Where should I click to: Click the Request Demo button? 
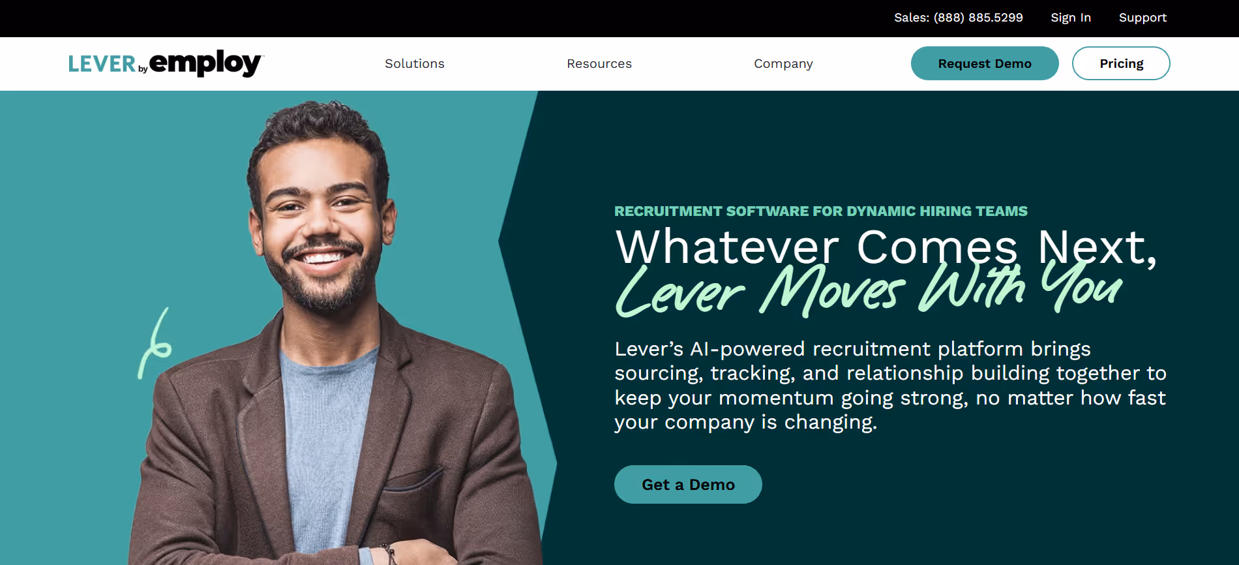point(985,63)
